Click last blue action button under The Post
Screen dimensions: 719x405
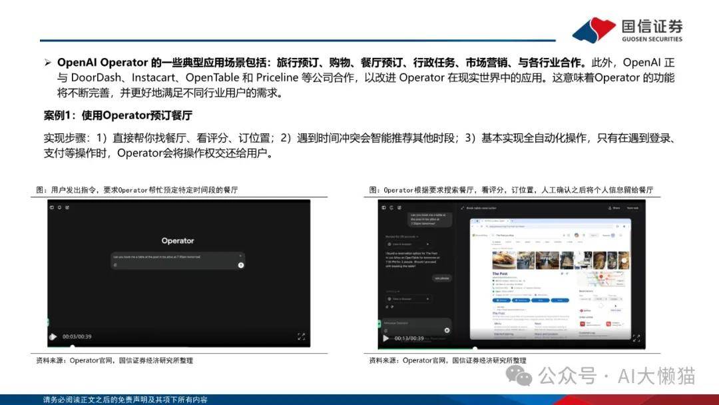pyautogui.click(x=560, y=300)
